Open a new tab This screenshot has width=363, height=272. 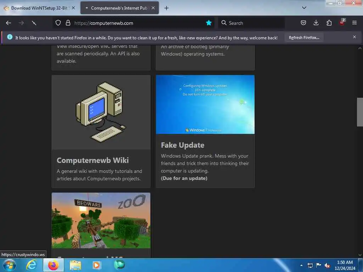[x=166, y=8]
